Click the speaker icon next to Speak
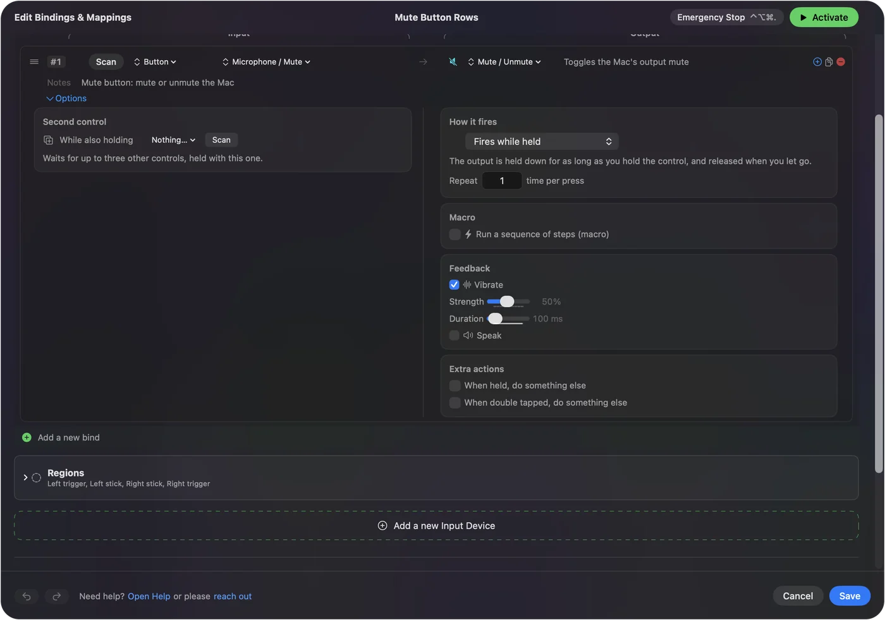 [x=468, y=336]
